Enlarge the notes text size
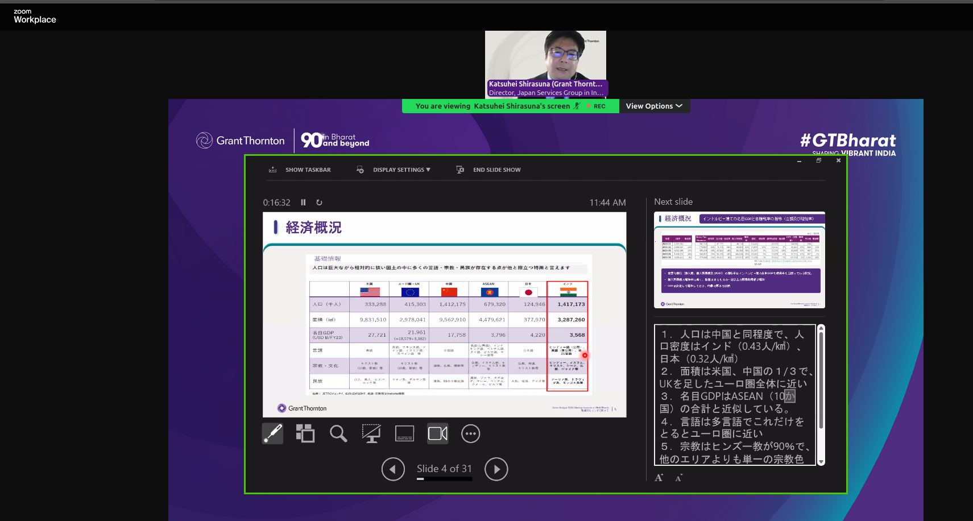 pyautogui.click(x=659, y=478)
